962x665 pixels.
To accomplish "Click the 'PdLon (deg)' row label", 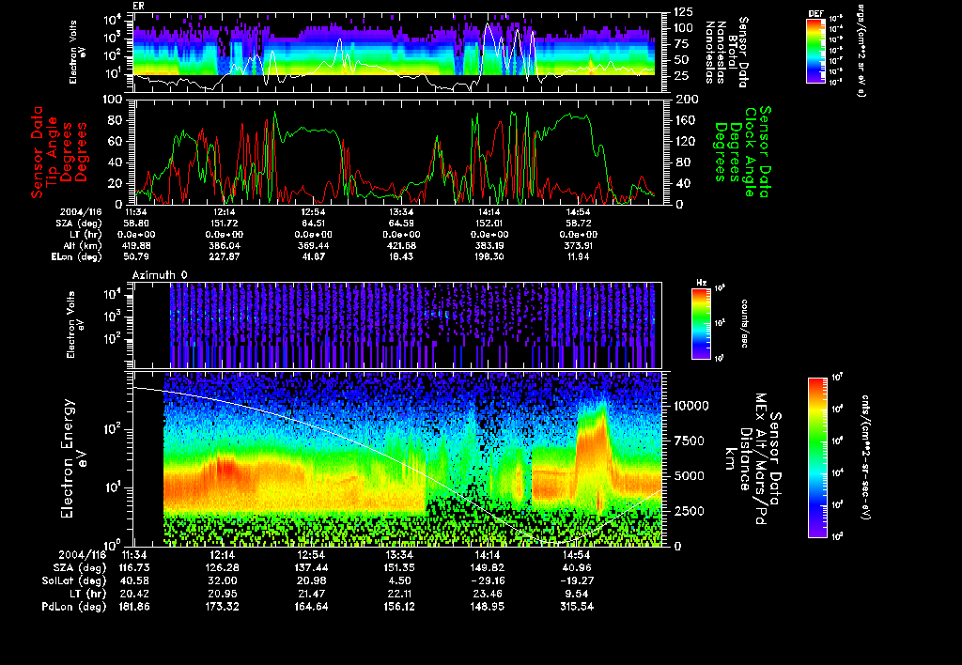I will click(73, 607).
